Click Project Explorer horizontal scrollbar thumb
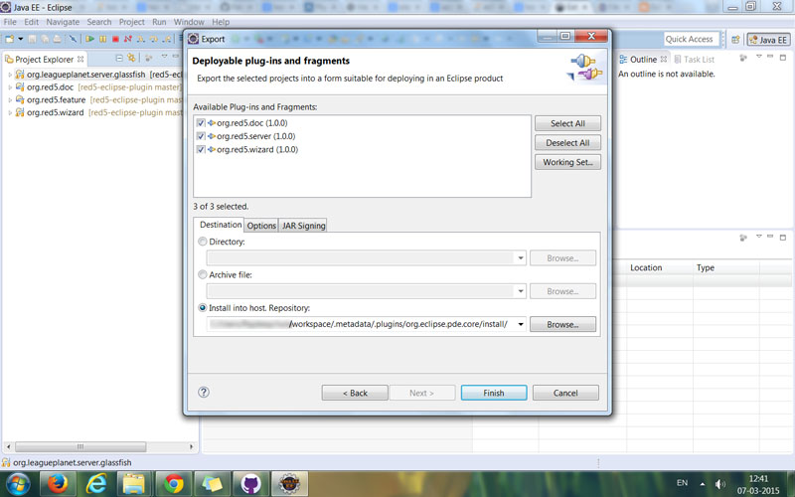The width and height of the screenshot is (795, 497). (80, 446)
